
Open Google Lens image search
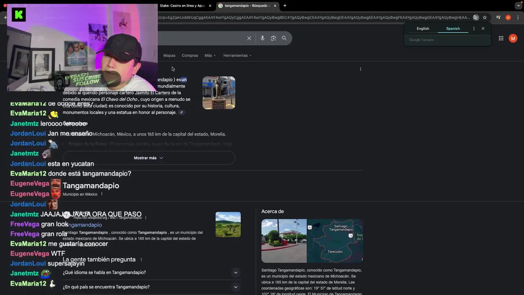tap(273, 38)
